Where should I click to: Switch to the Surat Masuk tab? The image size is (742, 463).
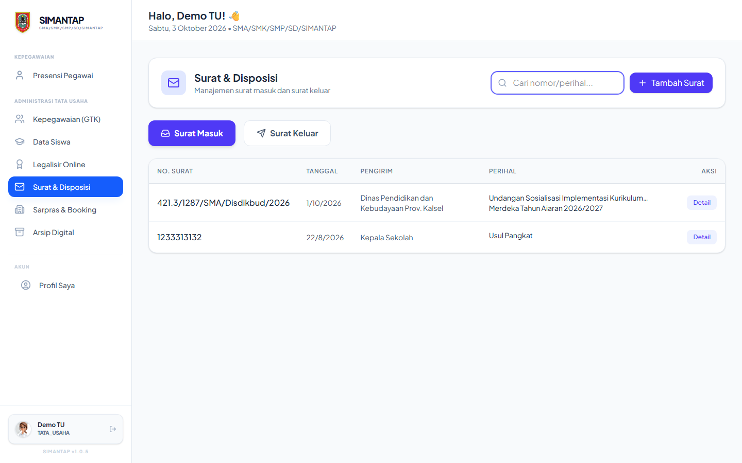[192, 133]
